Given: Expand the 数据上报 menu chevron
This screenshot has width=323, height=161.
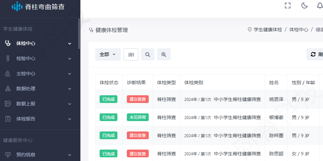Looking at the screenshot, I should pos(70,104).
